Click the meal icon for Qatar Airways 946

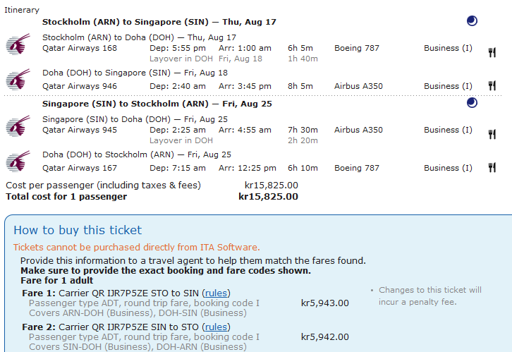492,86
